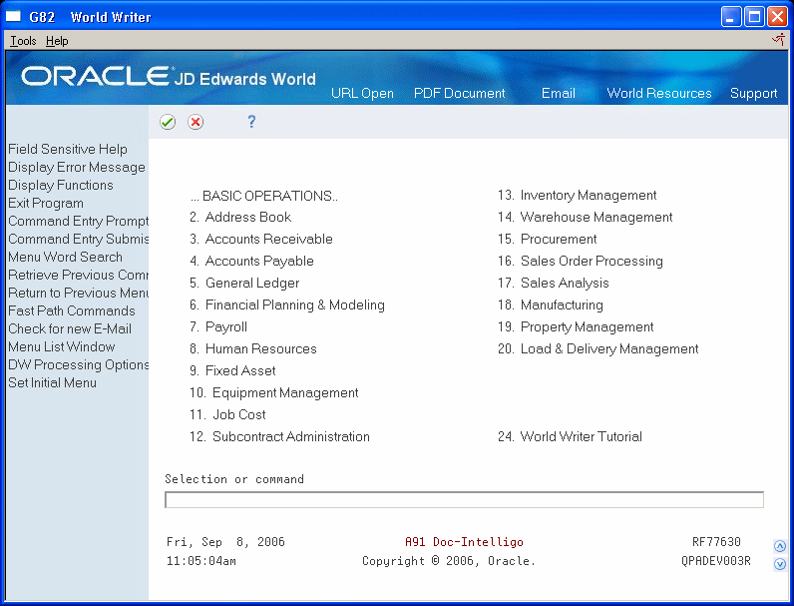The height and width of the screenshot is (606, 794).
Task: Select 15 Procurement
Action: coord(547,240)
